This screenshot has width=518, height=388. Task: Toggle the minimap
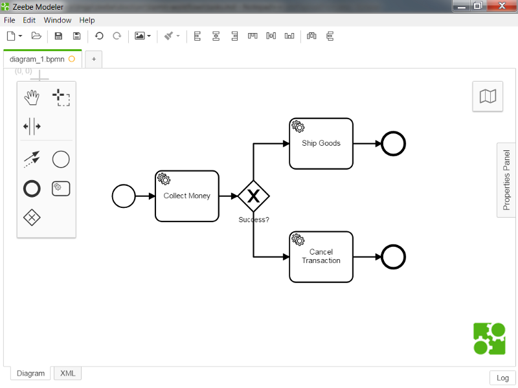488,97
